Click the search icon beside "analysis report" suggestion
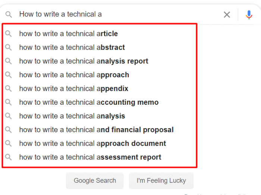Viewport: 261px width, 195px height. (9, 61)
